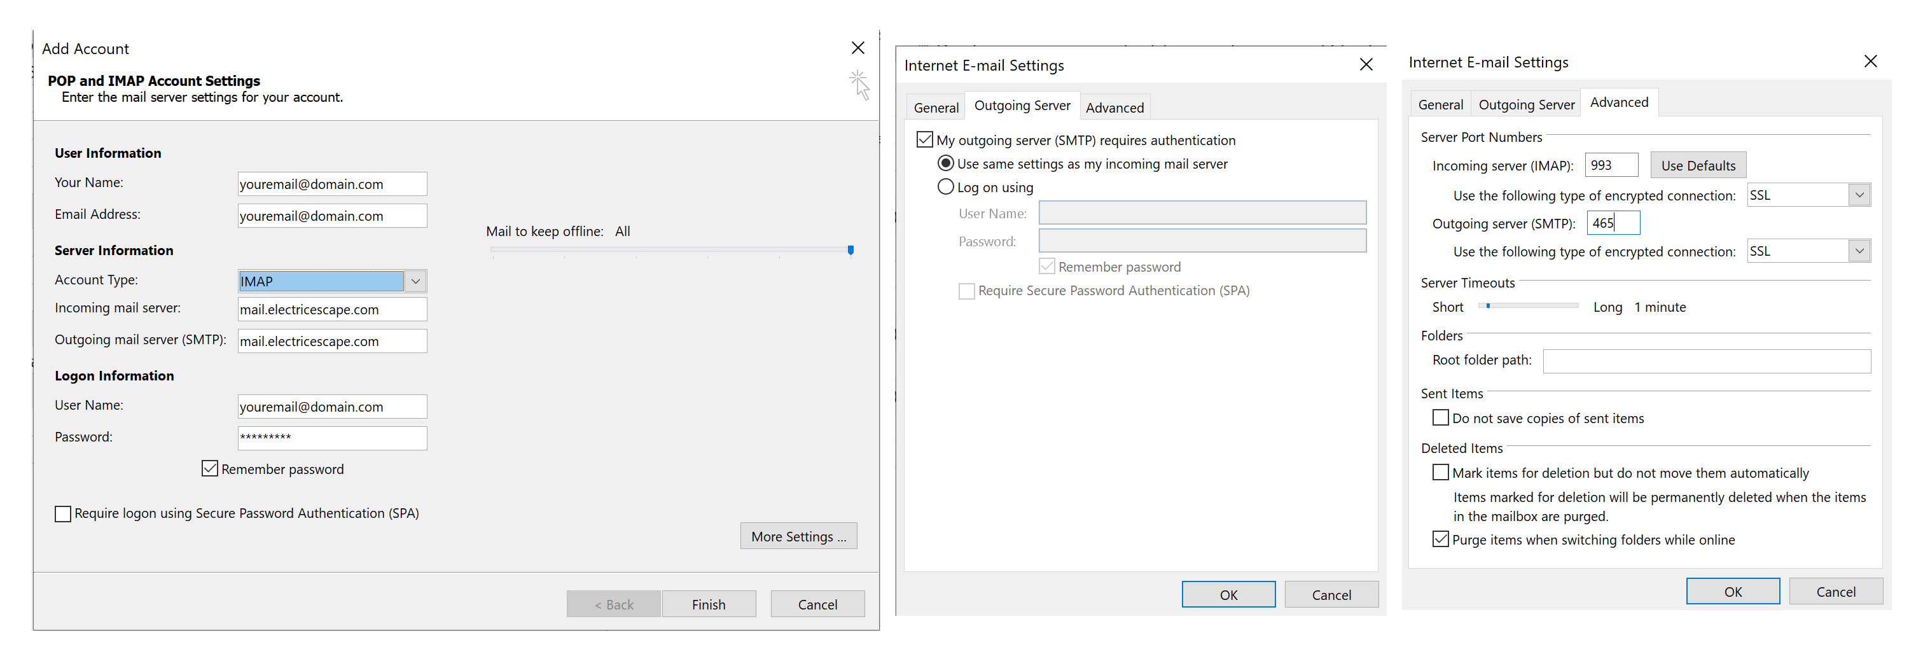Click the 'Server Port Numbers' group label
The image size is (1909, 661).
[x=1481, y=137]
